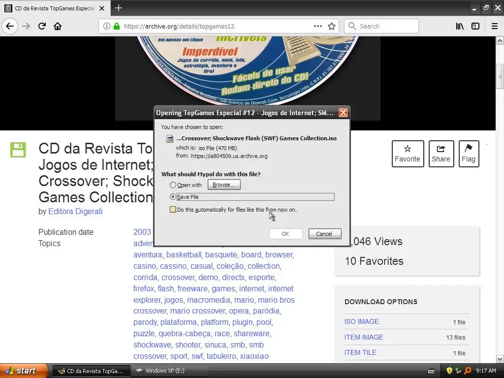Open ISO IMAGE download option
The height and width of the screenshot is (378, 504).
click(x=362, y=321)
